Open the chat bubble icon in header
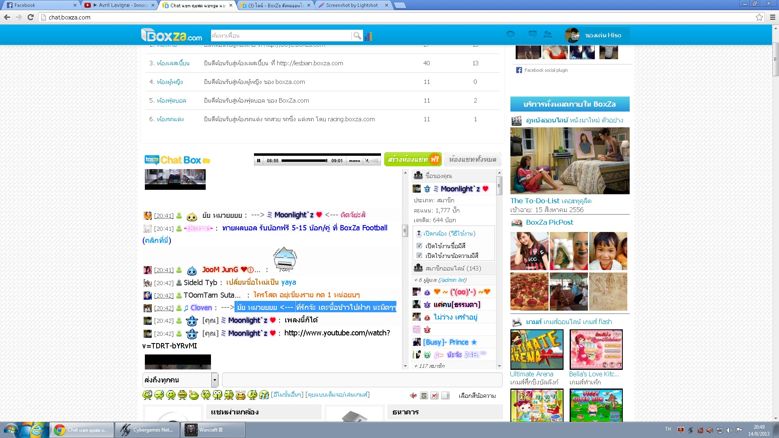779x438 pixels. point(510,35)
